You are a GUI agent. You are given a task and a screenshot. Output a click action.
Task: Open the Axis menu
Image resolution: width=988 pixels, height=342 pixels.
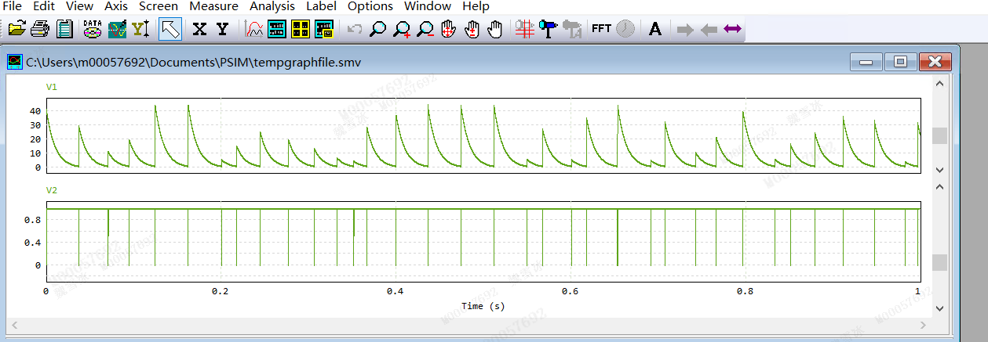(x=116, y=6)
